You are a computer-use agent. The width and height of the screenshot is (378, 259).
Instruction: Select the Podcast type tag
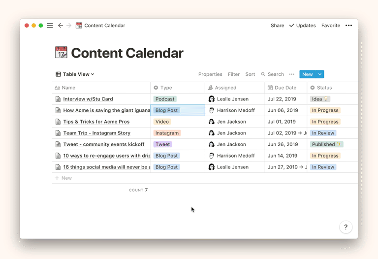pos(165,99)
